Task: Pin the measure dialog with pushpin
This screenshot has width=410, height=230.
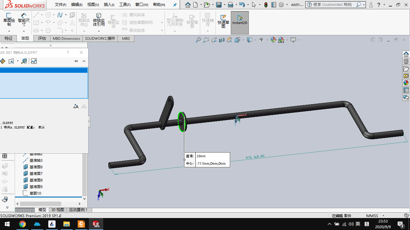Action: 76,61
